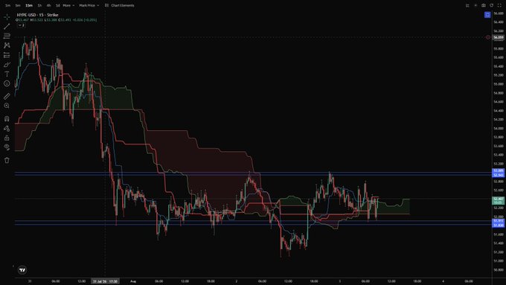Screen dimensions: 506x285
Task: Click the 53.009 blue price label
Action: click(499, 170)
